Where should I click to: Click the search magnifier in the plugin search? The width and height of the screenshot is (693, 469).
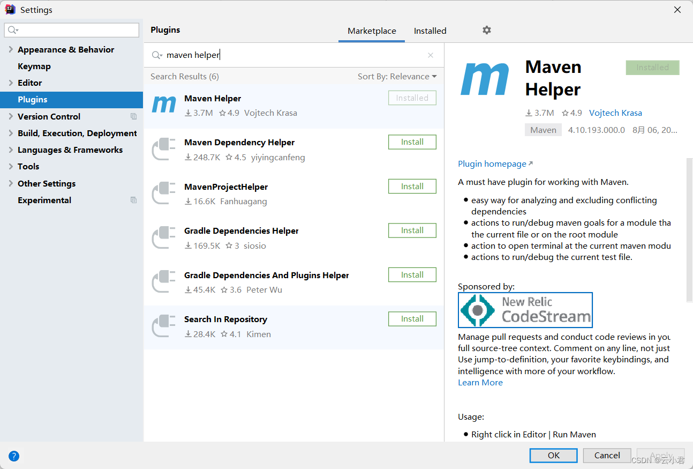pos(157,55)
